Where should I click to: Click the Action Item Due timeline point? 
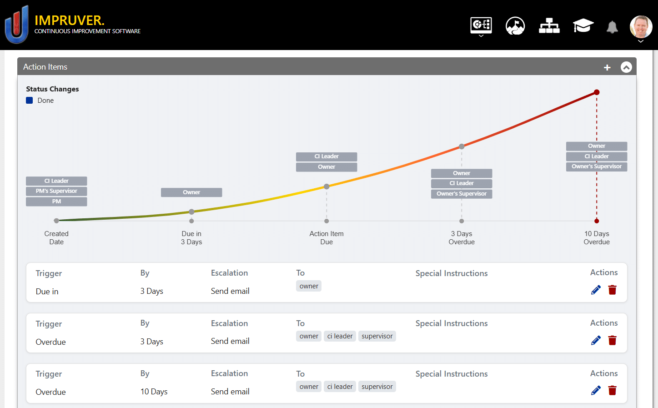point(326,186)
